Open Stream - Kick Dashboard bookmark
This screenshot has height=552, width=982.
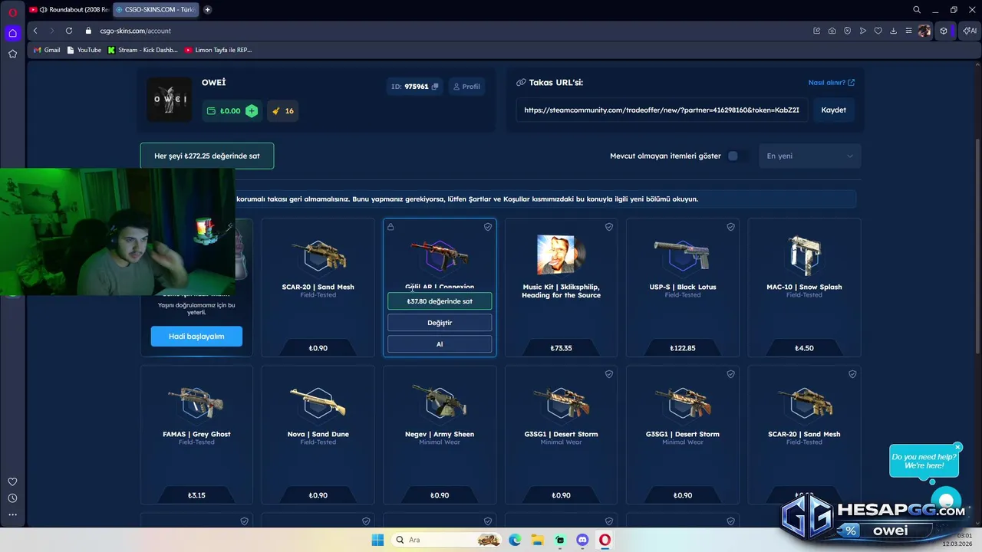coord(143,50)
